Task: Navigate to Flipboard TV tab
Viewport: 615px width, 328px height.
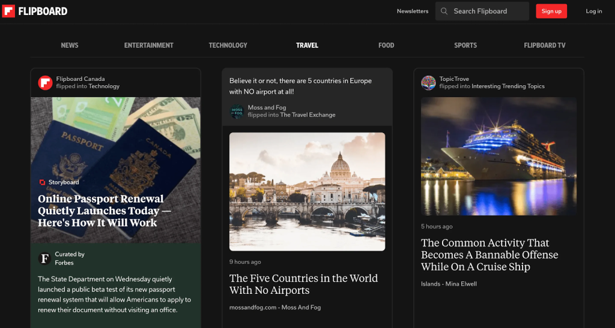Action: tap(544, 46)
